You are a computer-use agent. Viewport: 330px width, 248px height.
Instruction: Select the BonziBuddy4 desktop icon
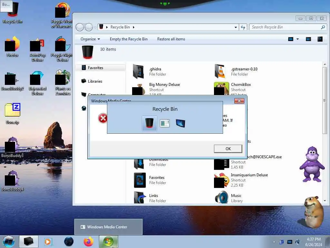pyautogui.click(x=13, y=181)
